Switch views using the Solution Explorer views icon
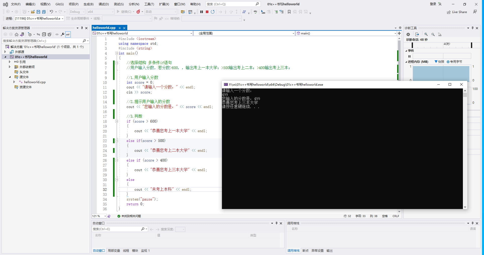This screenshot has width=484, height=255. click(x=22, y=34)
